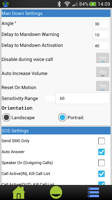Tap the Wi-Fi status icon

67,4
